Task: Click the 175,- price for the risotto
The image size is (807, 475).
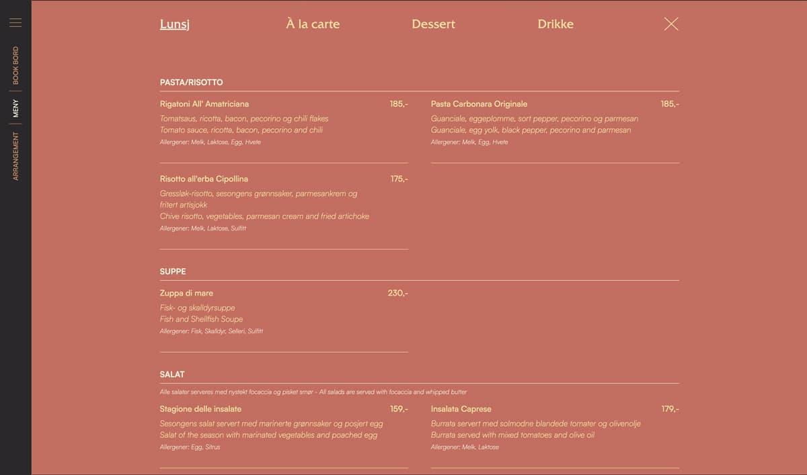Action: [399, 179]
